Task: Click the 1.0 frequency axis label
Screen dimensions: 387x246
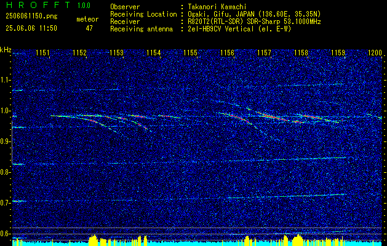Action: [x=6, y=111]
